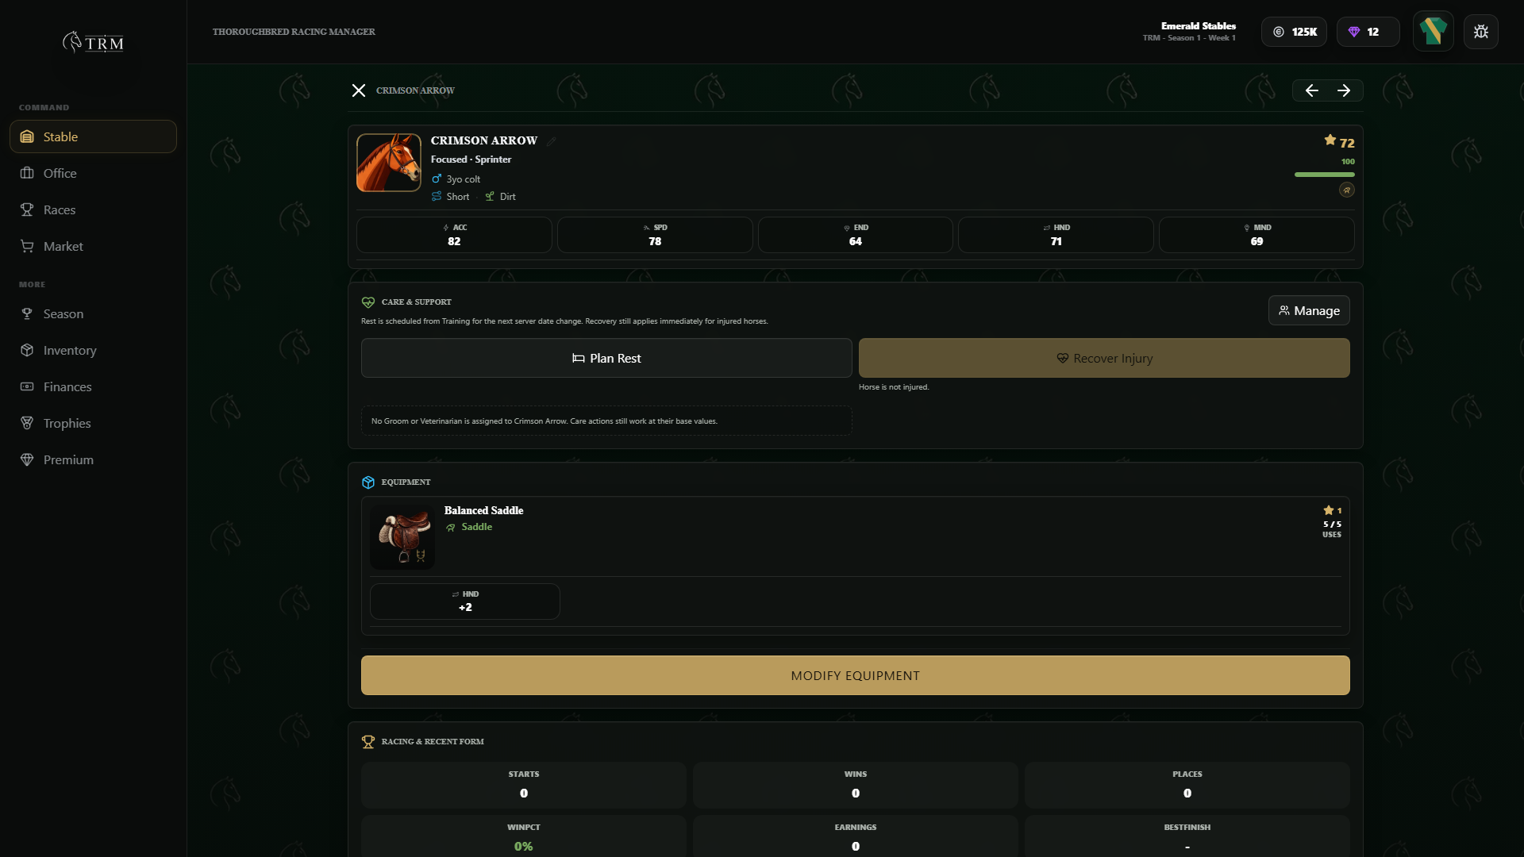This screenshot has height=857, width=1524.
Task: Click the Balanced Saddle item name
Action: tap(483, 510)
